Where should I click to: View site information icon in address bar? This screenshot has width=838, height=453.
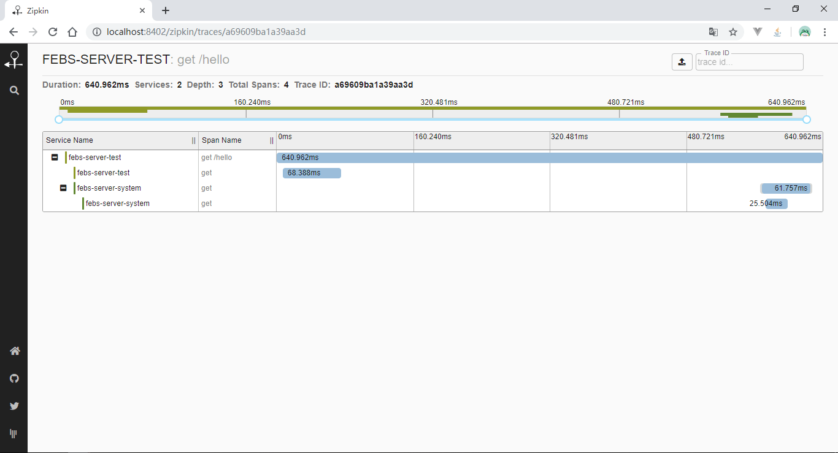[96, 32]
